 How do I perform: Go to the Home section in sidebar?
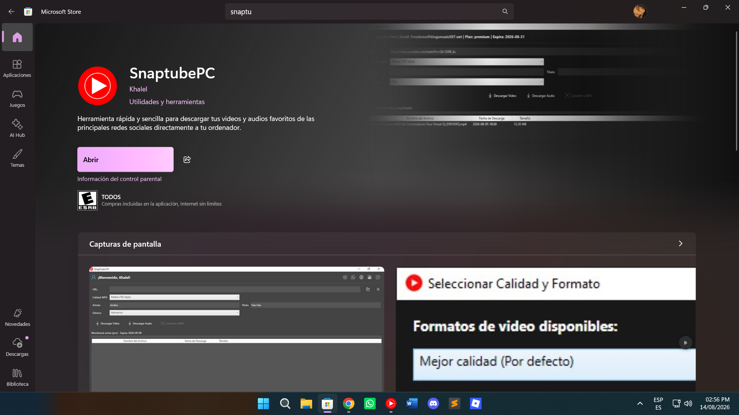[x=17, y=37]
